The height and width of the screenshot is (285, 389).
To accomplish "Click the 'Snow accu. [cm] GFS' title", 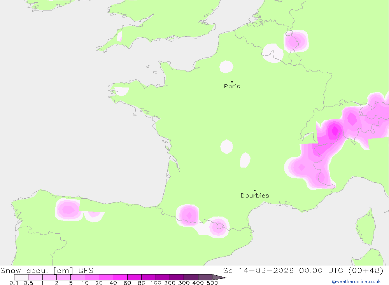I will [47, 270].
